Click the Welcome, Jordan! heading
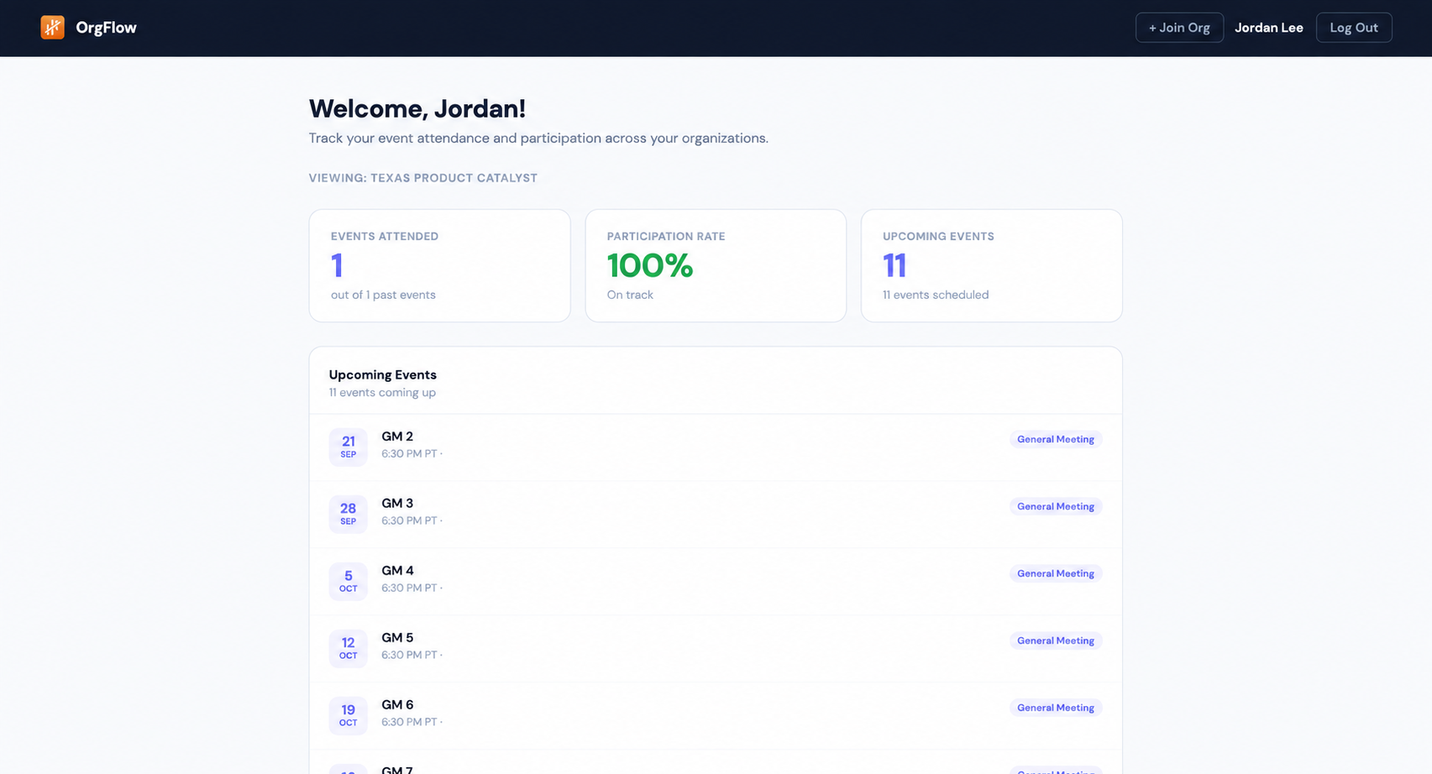The image size is (1432, 774). [x=417, y=108]
